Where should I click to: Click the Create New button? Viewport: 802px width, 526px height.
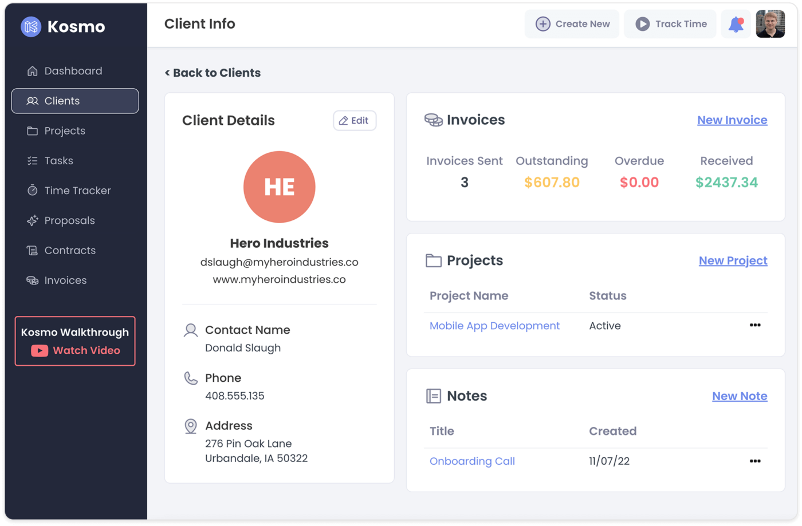pyautogui.click(x=572, y=24)
